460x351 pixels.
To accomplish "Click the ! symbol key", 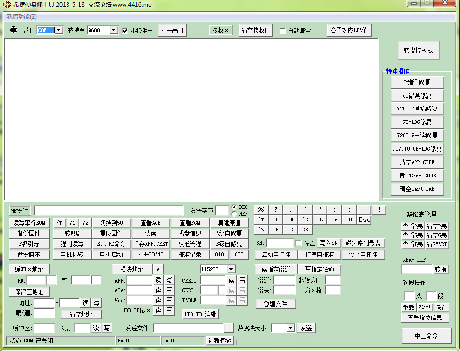I will pyautogui.click(x=379, y=210).
